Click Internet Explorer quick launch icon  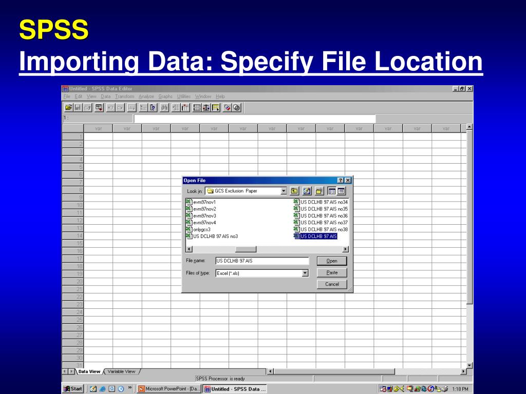pos(103,389)
